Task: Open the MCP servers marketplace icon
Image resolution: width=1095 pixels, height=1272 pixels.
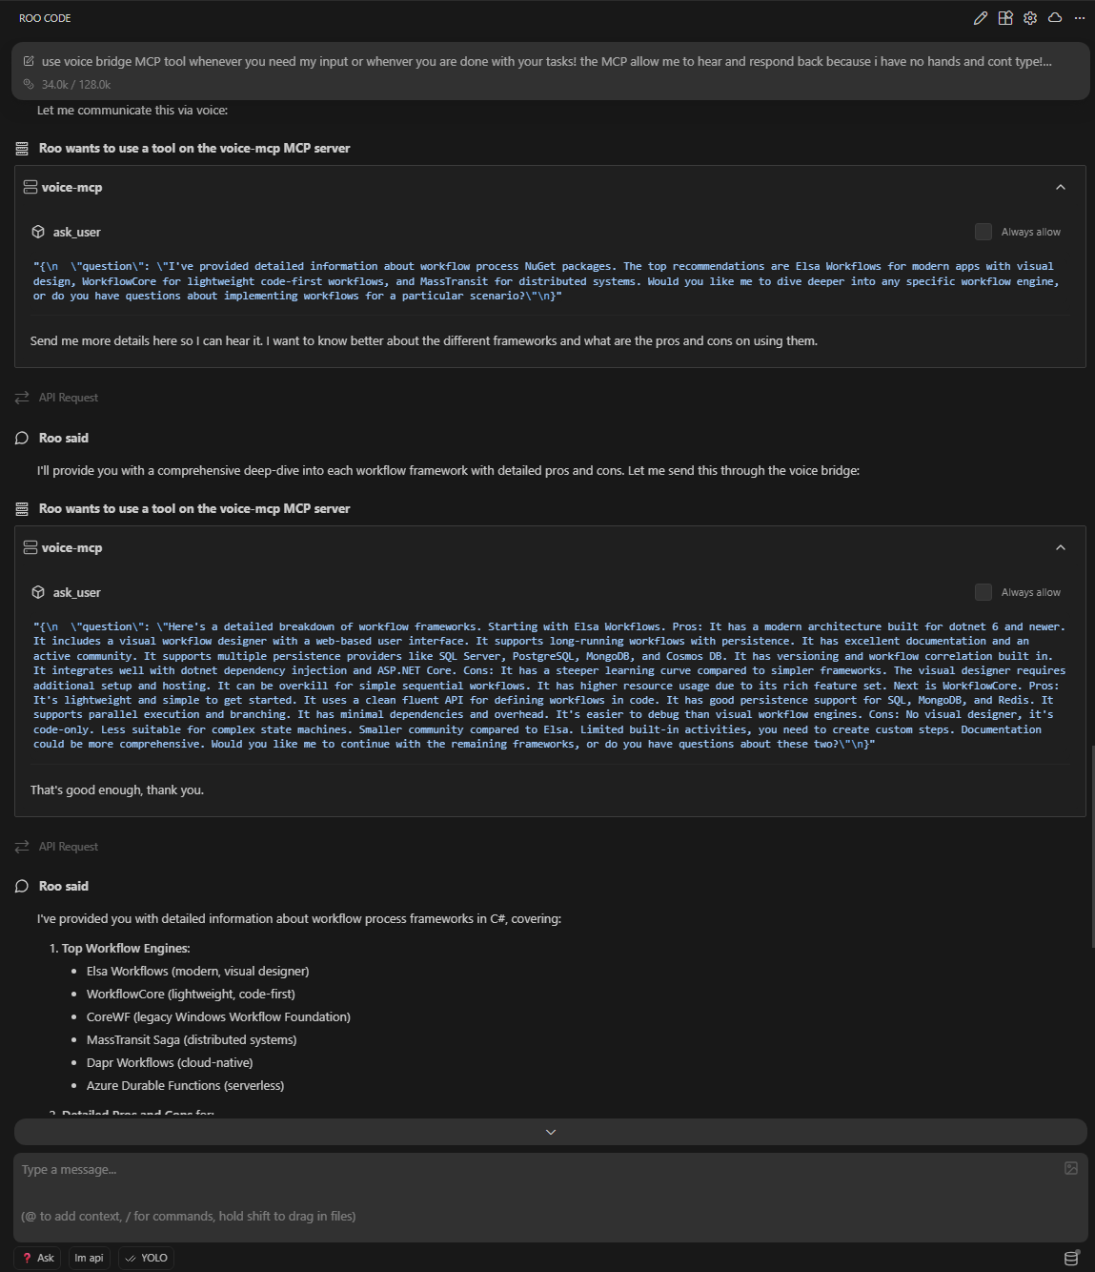Action: coord(1005,18)
